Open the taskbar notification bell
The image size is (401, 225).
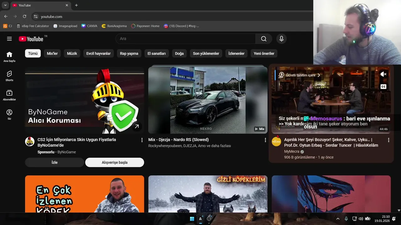[x=394, y=219]
